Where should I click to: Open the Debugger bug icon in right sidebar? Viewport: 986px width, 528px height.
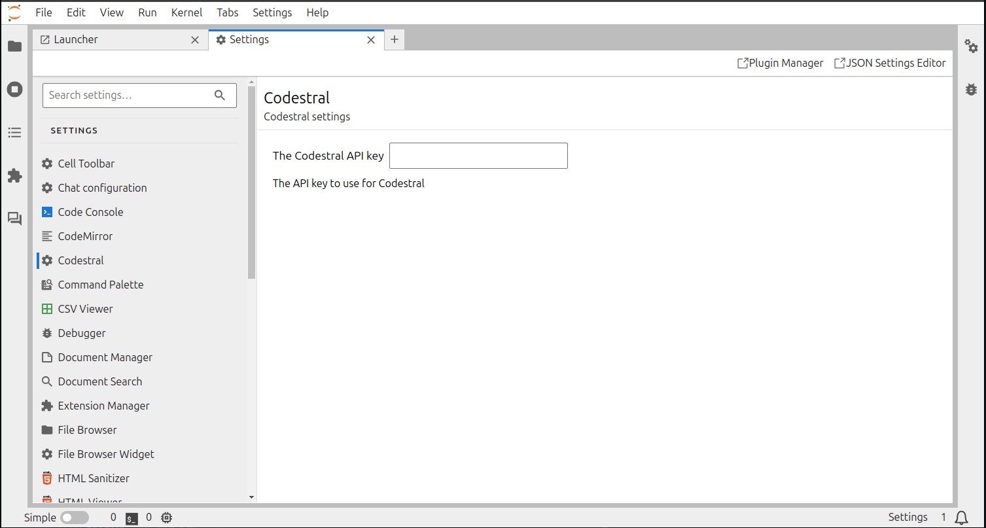(972, 90)
